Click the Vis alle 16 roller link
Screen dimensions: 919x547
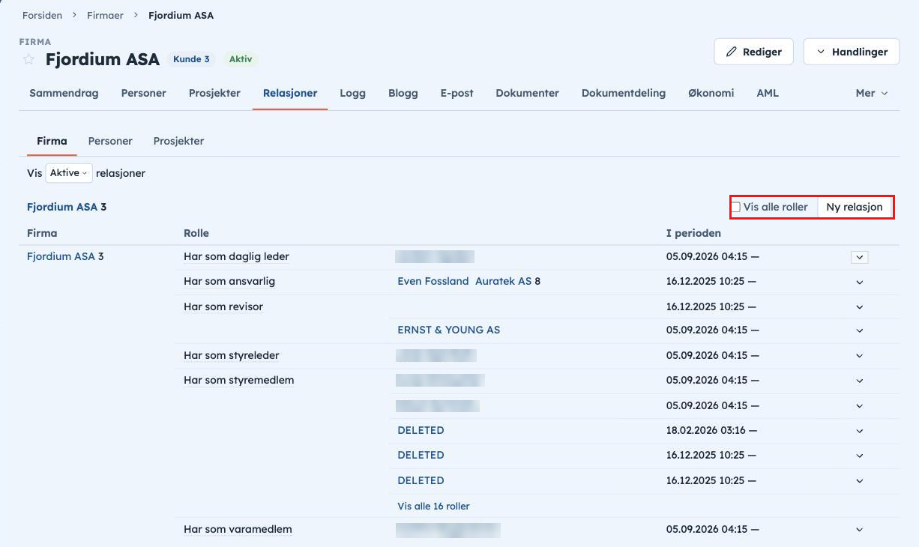click(434, 507)
